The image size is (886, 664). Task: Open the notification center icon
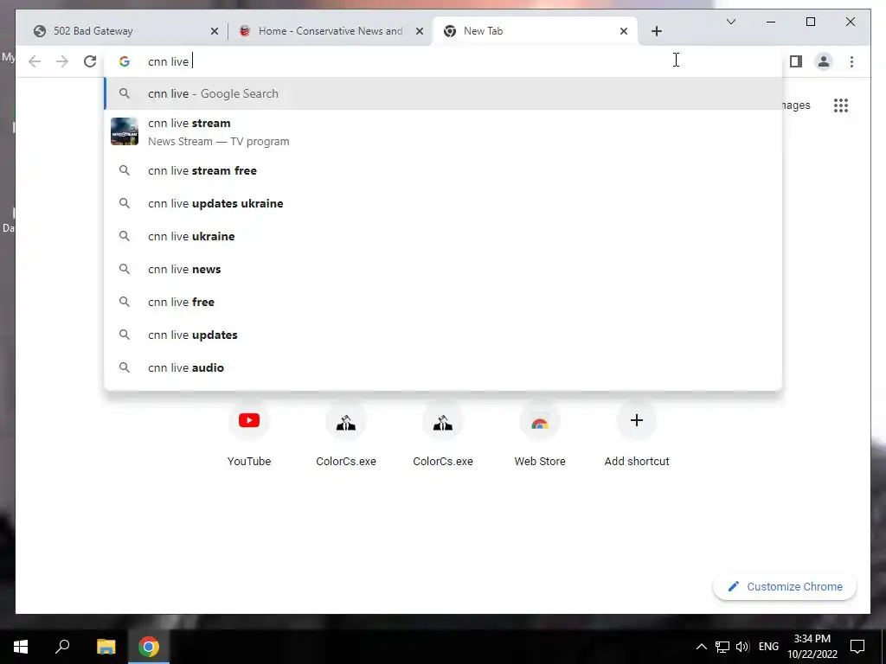click(x=857, y=647)
